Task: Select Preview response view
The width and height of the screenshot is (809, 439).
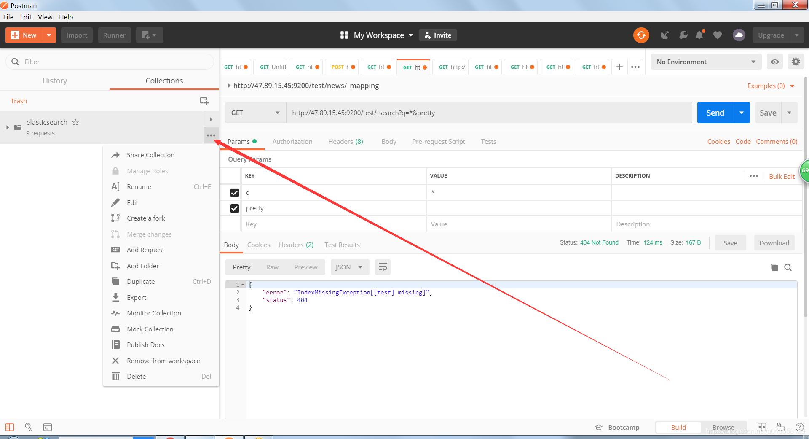Action: click(306, 267)
